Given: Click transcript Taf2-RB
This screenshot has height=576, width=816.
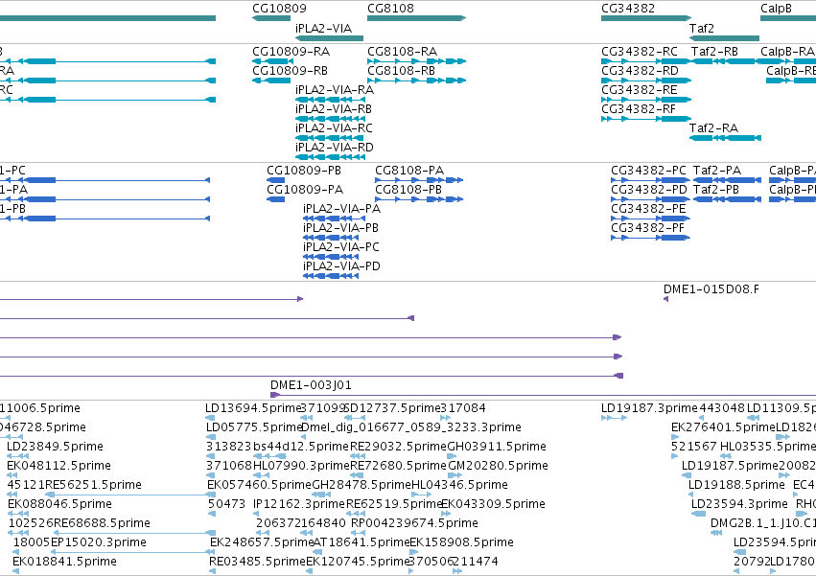Looking at the screenshot, I should click(714, 52).
